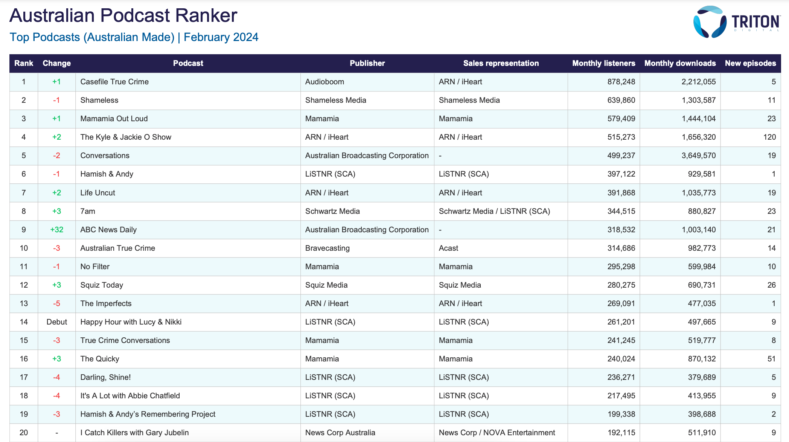Click the Sales representation column header

(501, 63)
